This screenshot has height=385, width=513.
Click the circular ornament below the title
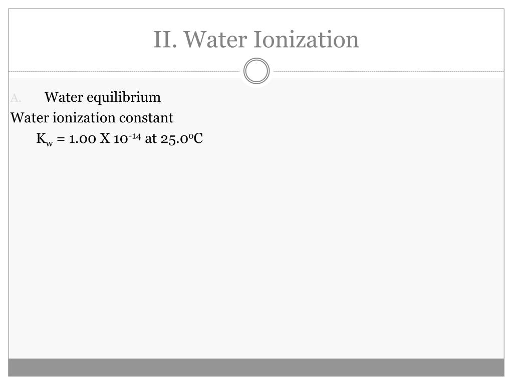256,71
